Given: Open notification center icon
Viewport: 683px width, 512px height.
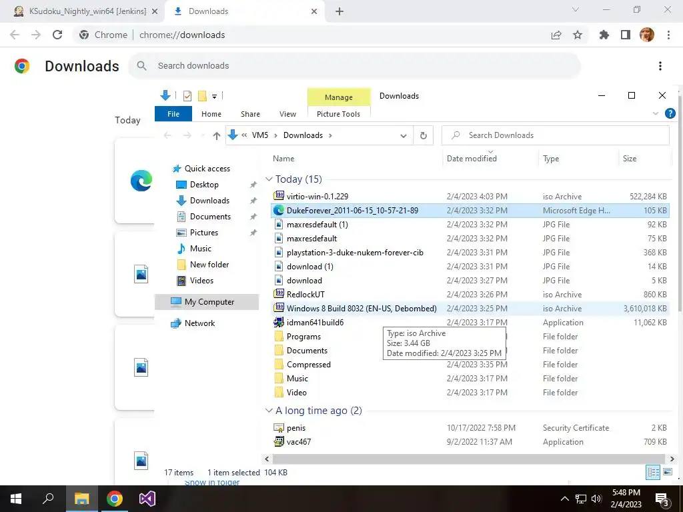Looking at the screenshot, I should coord(662,499).
